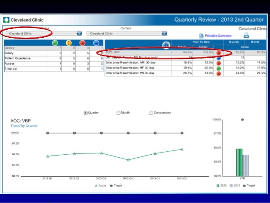The image size is (270, 203).
Task: Click the yellow exclamation status header icon
Action: (69, 43)
